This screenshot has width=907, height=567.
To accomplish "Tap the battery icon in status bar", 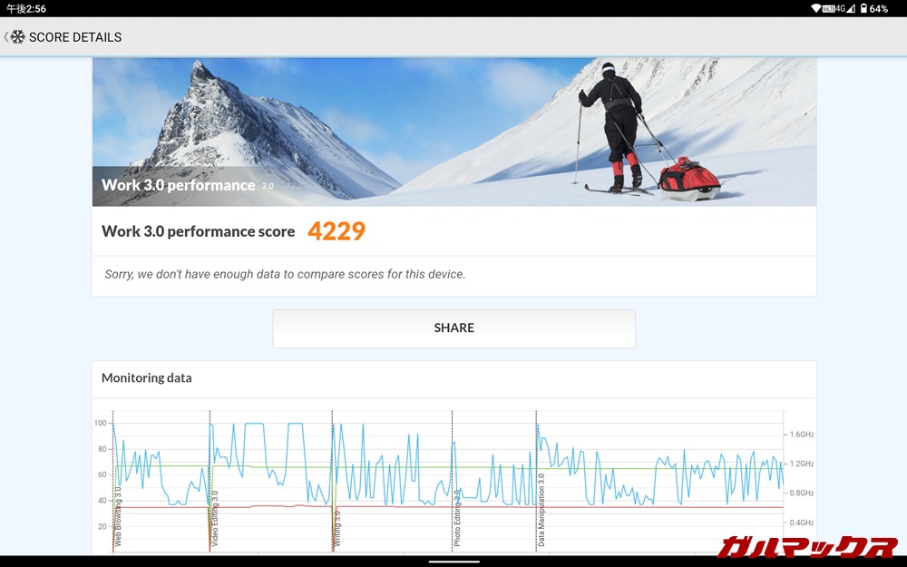I will (x=862, y=8).
